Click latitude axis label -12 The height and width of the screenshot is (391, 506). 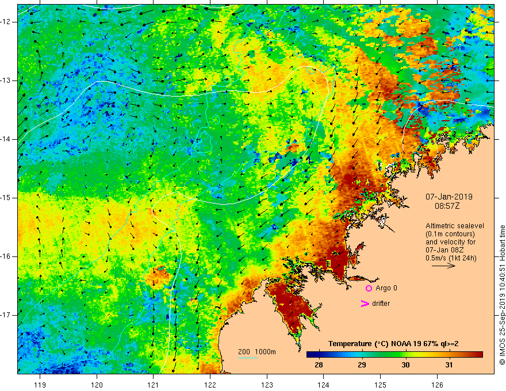coord(6,22)
